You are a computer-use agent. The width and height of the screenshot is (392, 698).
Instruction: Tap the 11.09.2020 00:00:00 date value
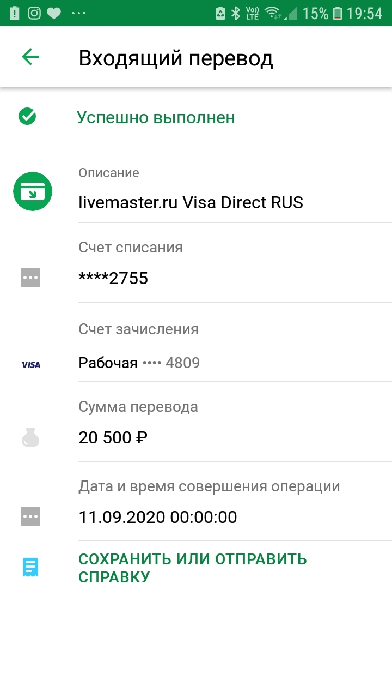(158, 516)
